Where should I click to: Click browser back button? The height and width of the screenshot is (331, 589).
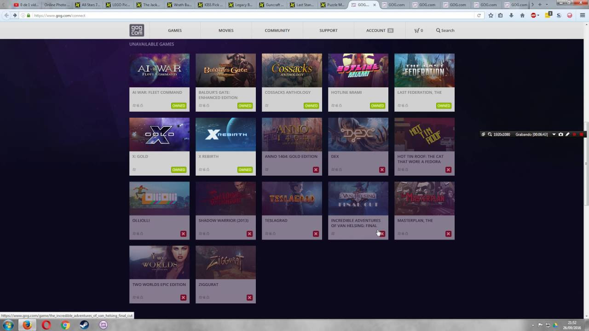(6, 15)
